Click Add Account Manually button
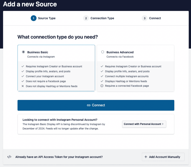 click(x=163, y=157)
